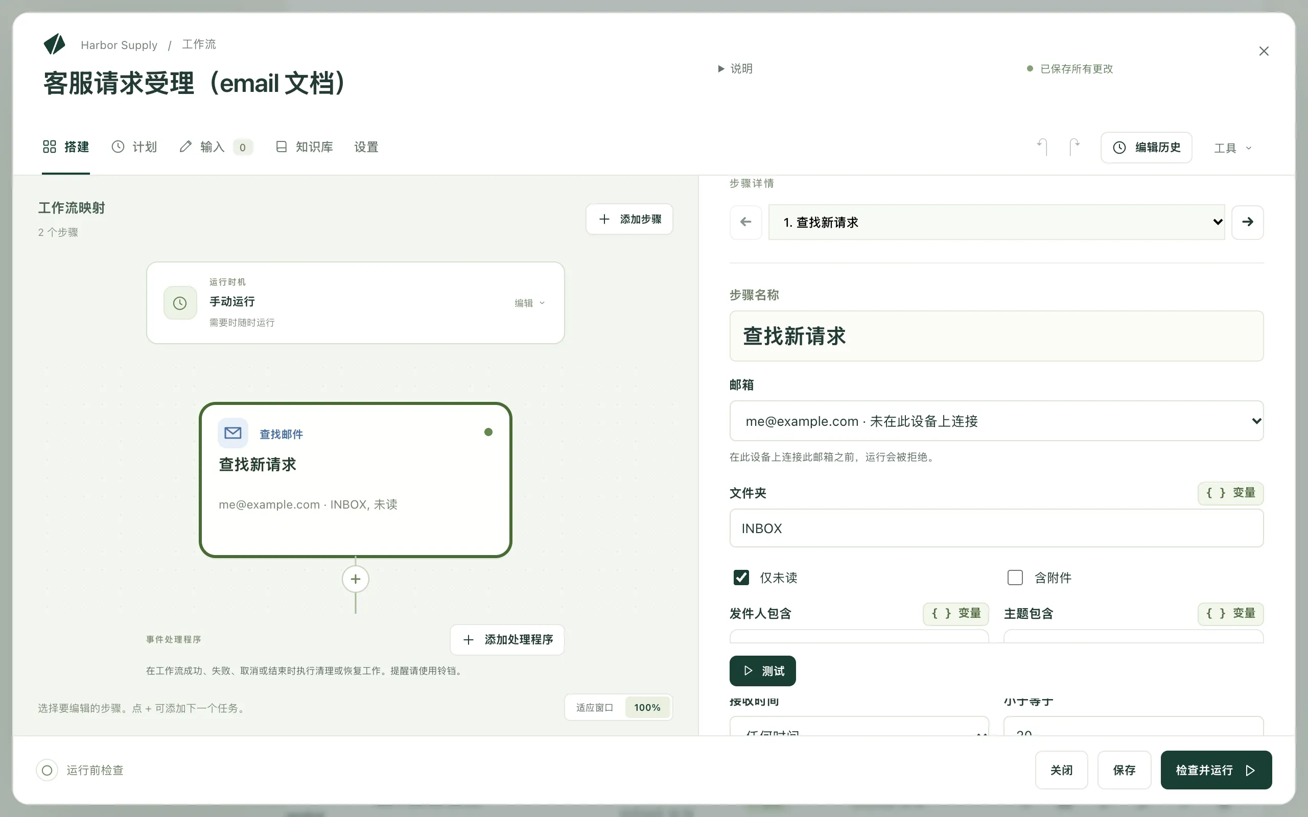Check the 含附件 checkbox

(1015, 578)
